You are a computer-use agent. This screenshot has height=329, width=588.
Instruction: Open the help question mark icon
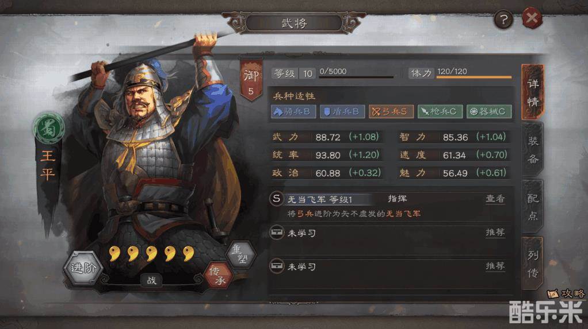click(503, 20)
